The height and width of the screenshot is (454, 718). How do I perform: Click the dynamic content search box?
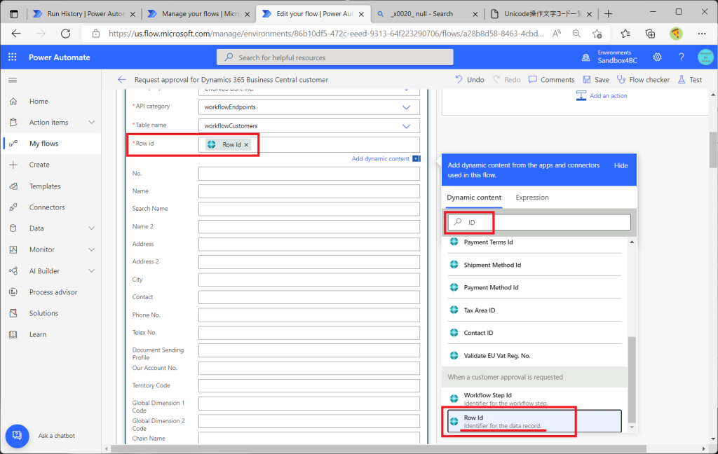click(x=539, y=222)
